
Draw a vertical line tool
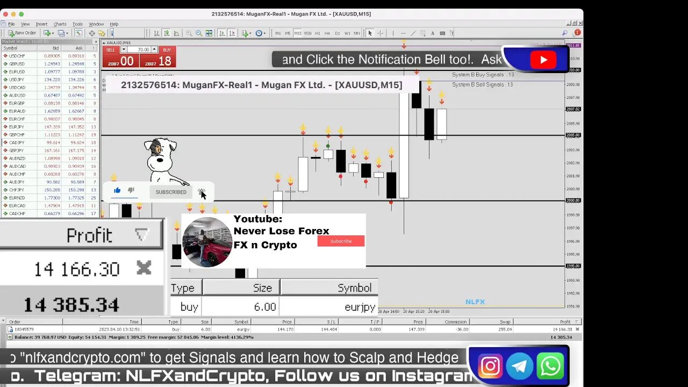[393, 33]
